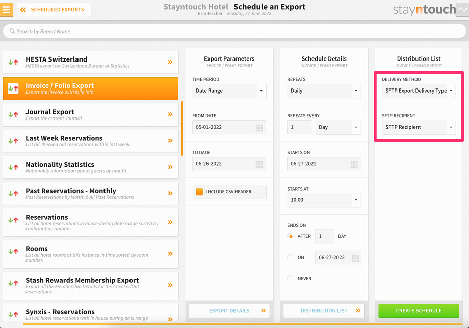Open the SFTP Recipient dropdown

(x=419, y=127)
